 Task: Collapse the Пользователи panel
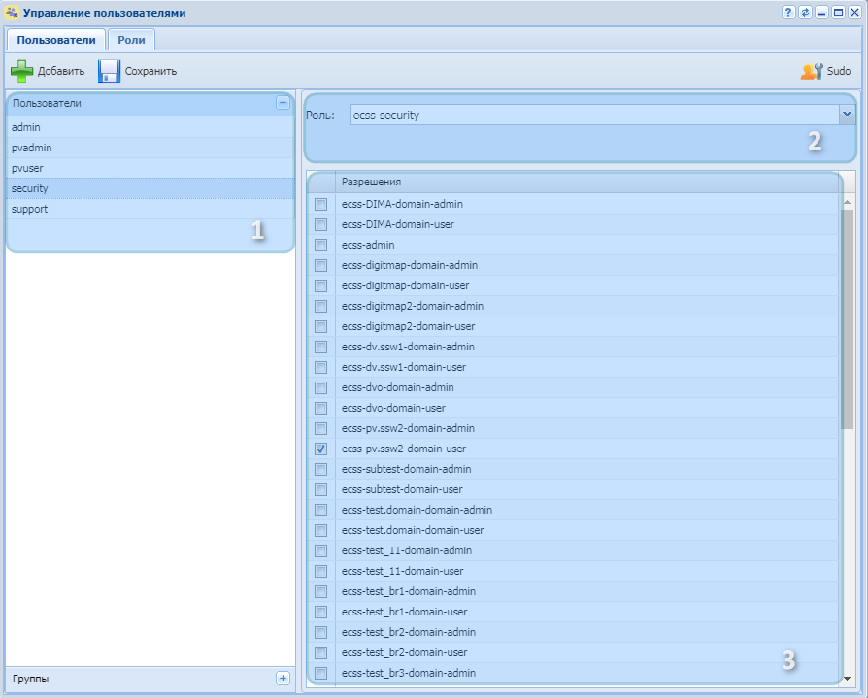click(x=283, y=102)
